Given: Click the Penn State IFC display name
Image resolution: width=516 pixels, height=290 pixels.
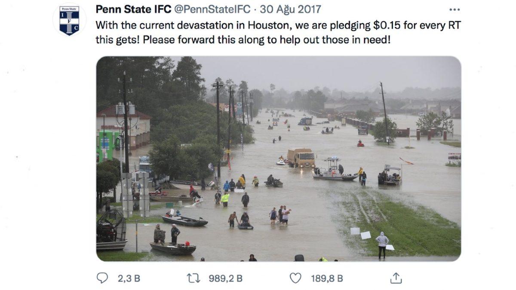Looking at the screenshot, I should [x=133, y=9].
